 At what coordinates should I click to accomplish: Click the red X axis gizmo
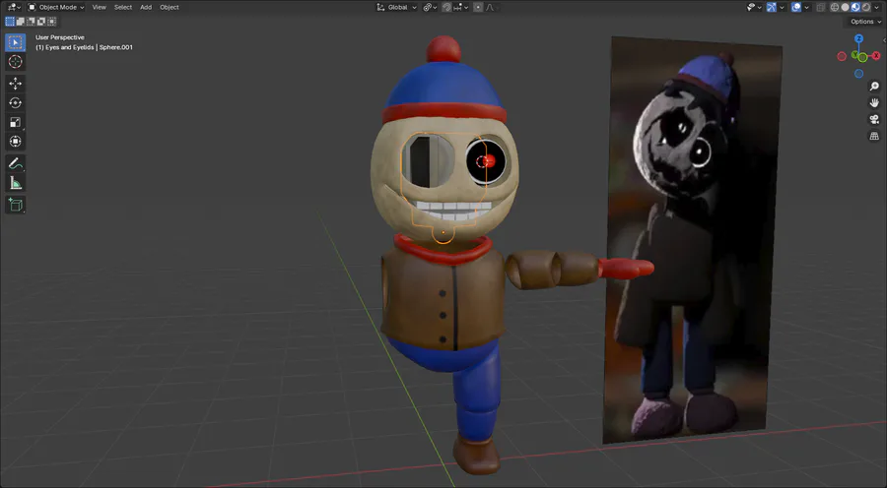pyautogui.click(x=876, y=55)
